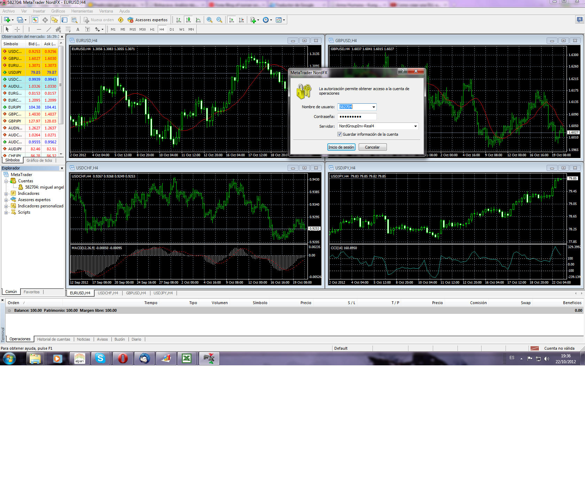585x492 pixels.
Task: Expand the Indicadores tree node
Action: (6, 193)
